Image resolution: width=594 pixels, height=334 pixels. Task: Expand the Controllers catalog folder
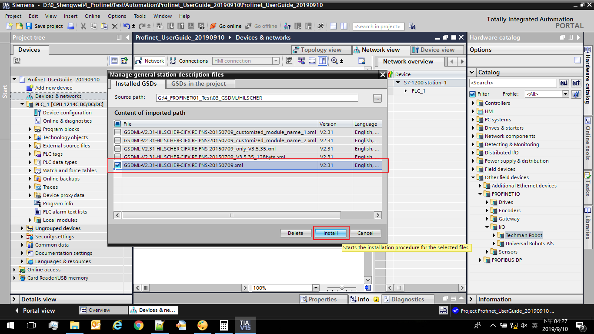tap(473, 103)
